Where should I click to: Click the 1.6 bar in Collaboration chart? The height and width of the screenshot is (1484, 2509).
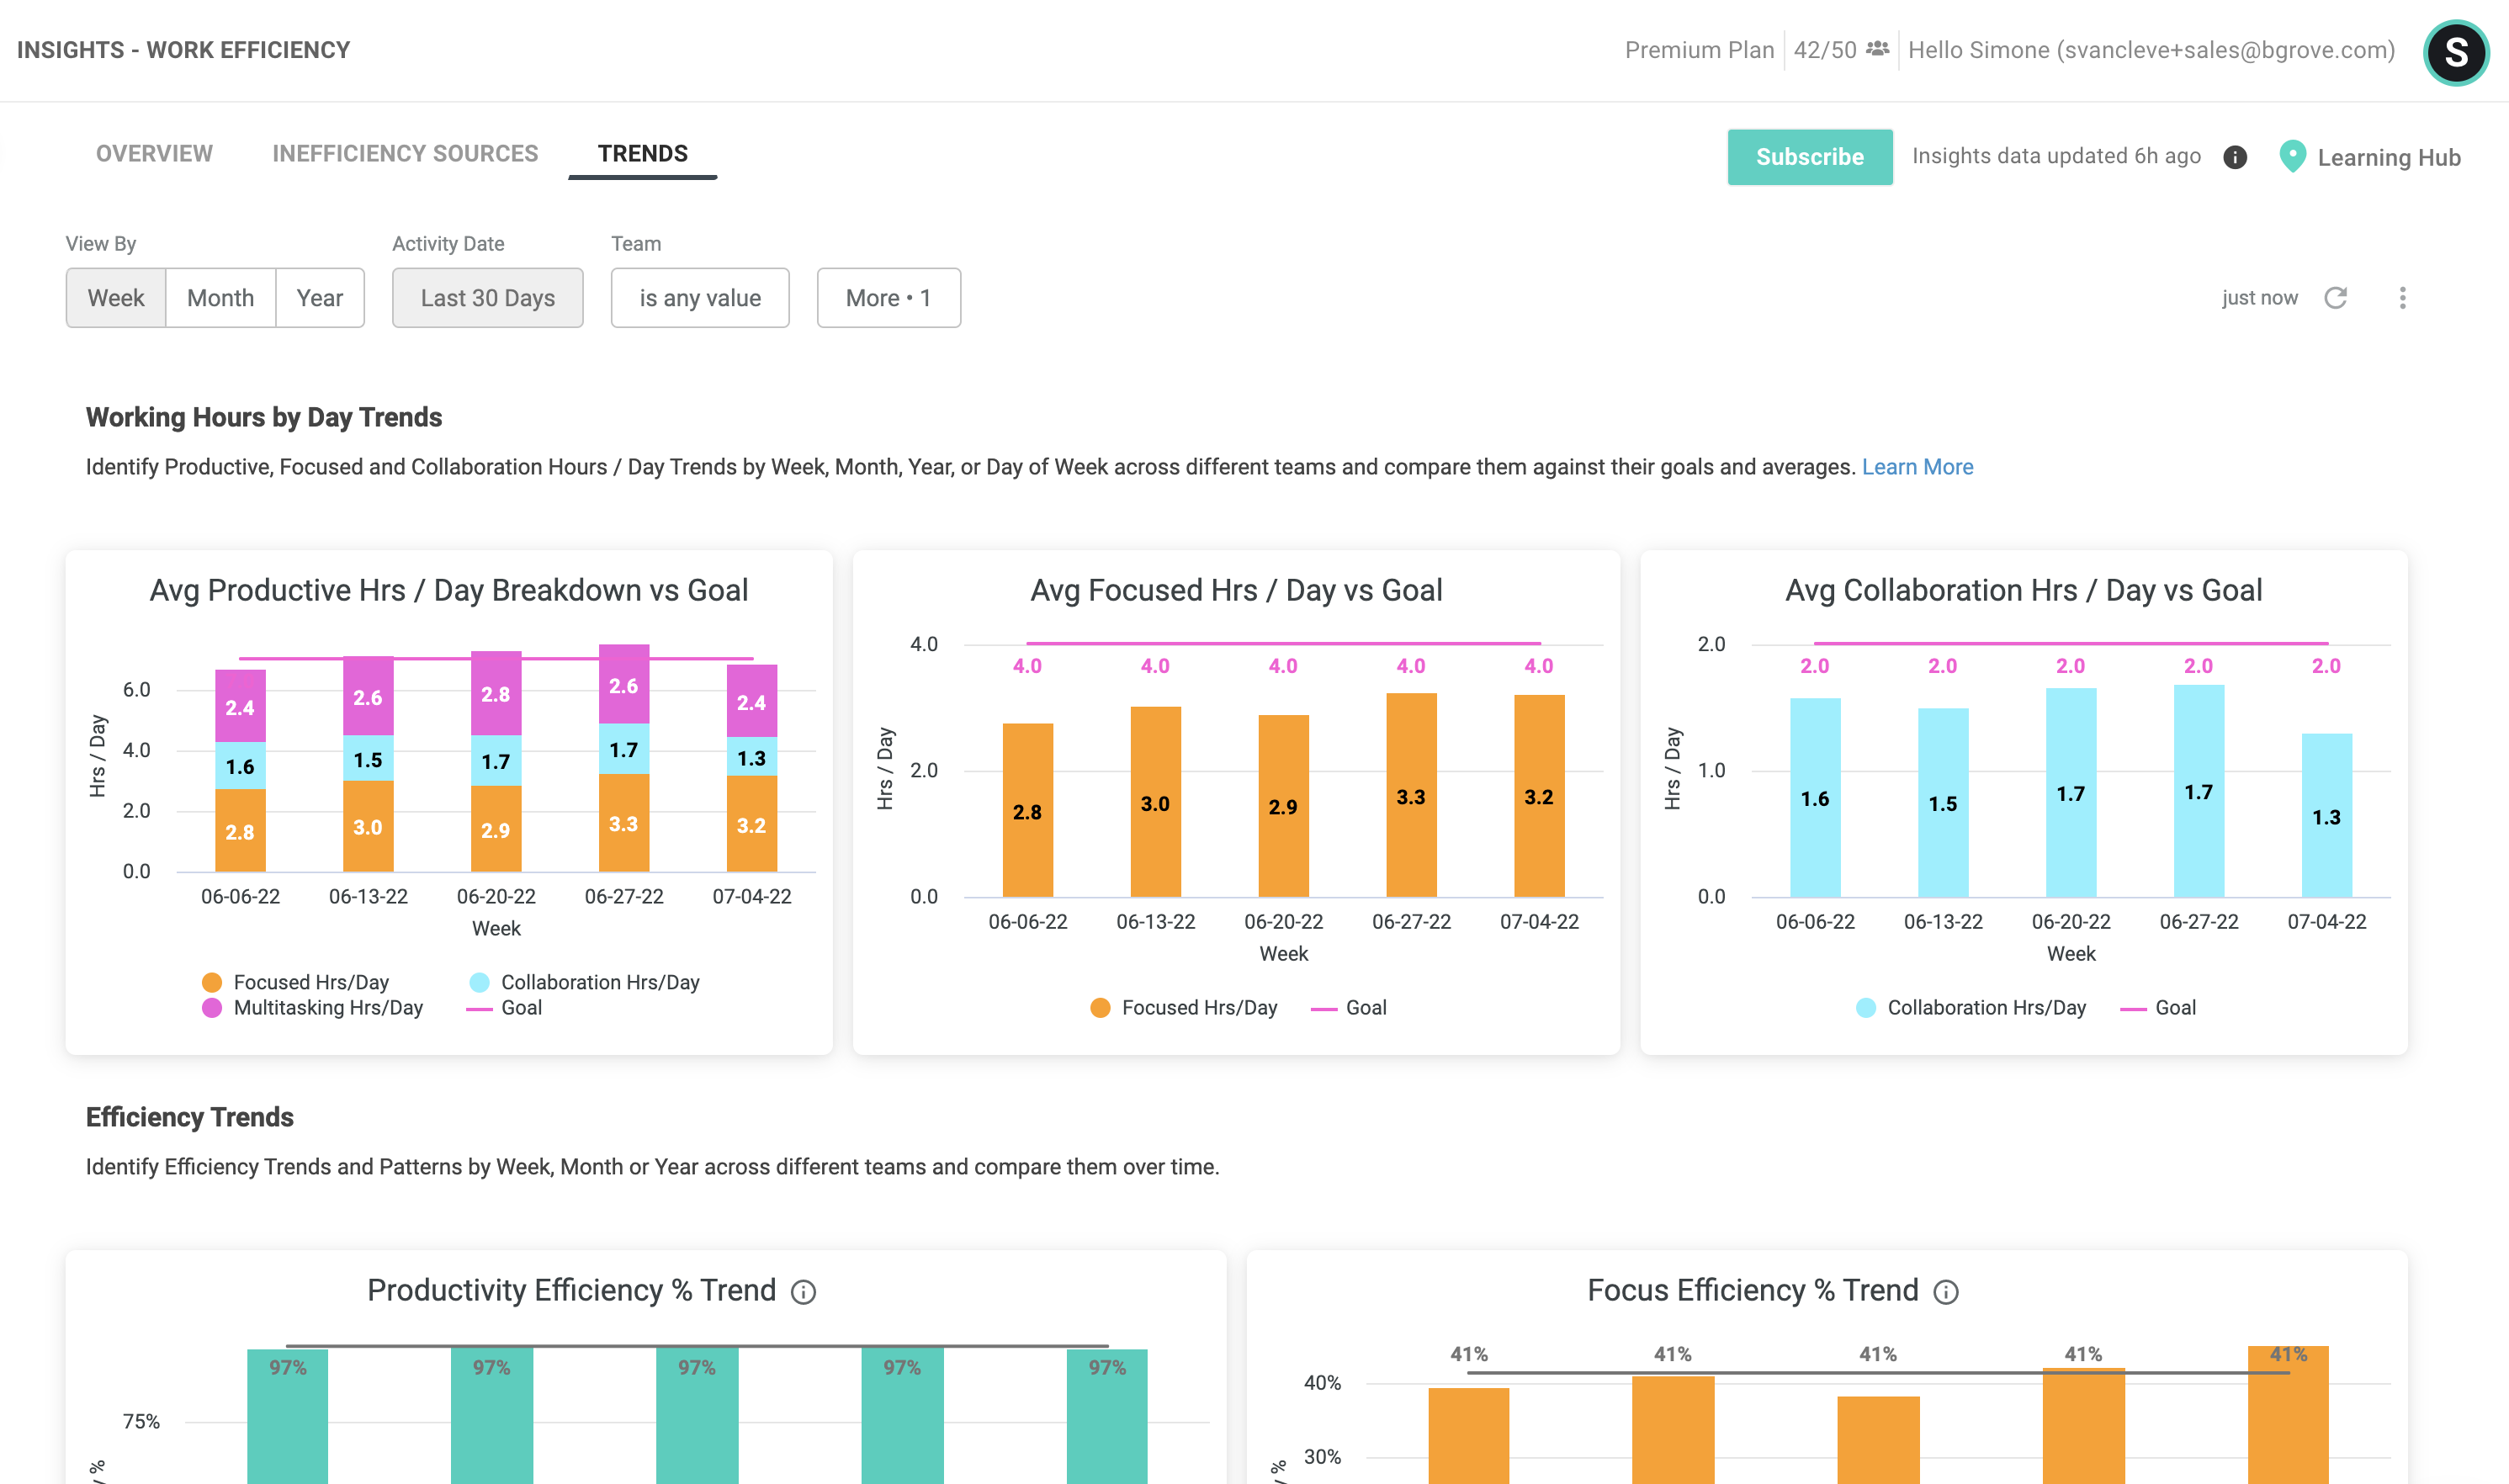(1814, 798)
